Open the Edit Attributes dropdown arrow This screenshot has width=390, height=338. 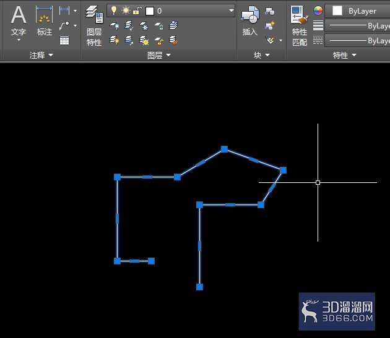[281, 40]
